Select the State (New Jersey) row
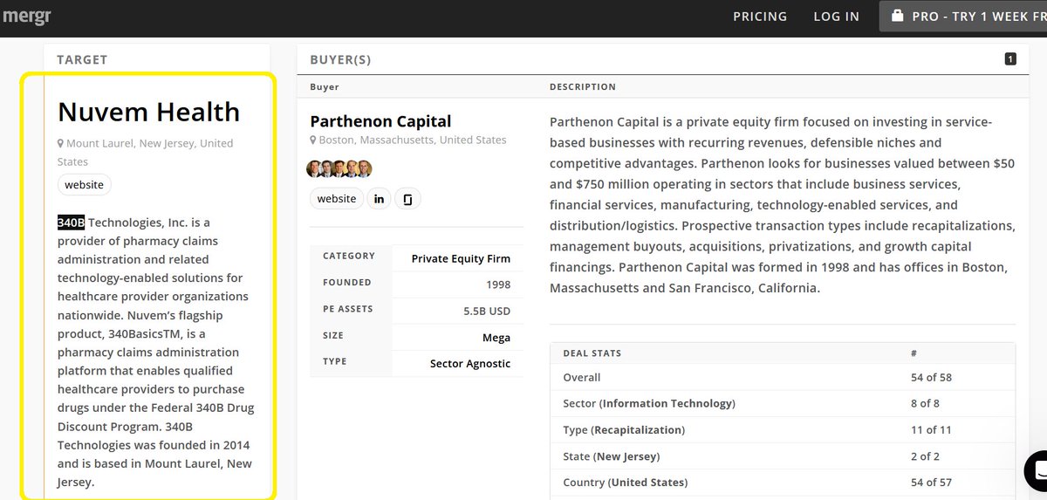This screenshot has height=500, width=1047. click(783, 456)
